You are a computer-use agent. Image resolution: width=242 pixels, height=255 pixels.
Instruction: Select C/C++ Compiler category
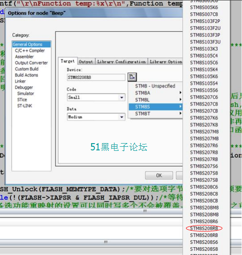[x=30, y=50]
